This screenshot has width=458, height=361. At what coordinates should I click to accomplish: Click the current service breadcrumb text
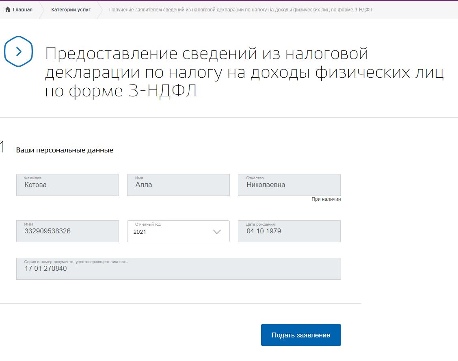coord(240,10)
